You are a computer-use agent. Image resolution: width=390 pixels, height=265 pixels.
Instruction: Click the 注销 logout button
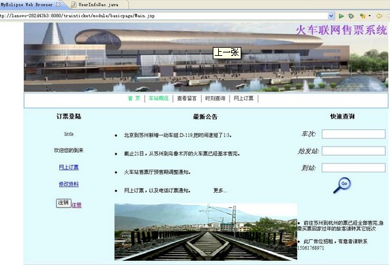click(x=63, y=203)
